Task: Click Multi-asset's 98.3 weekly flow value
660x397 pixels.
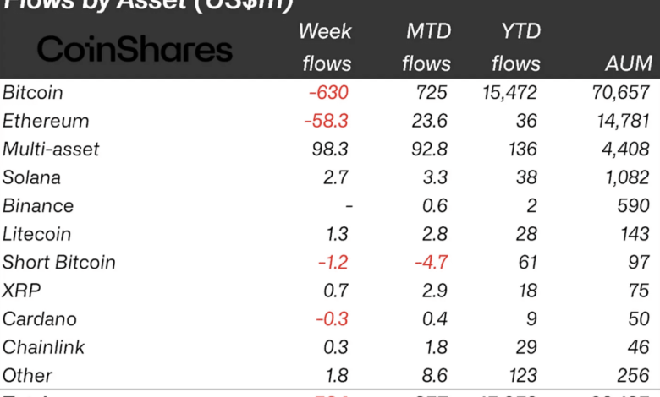Action: coord(330,150)
